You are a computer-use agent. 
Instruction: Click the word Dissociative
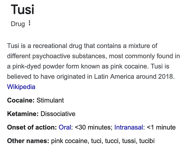point(58,114)
